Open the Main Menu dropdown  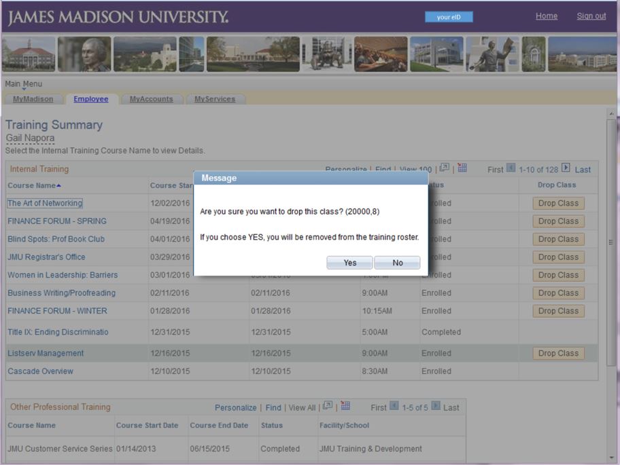point(23,84)
